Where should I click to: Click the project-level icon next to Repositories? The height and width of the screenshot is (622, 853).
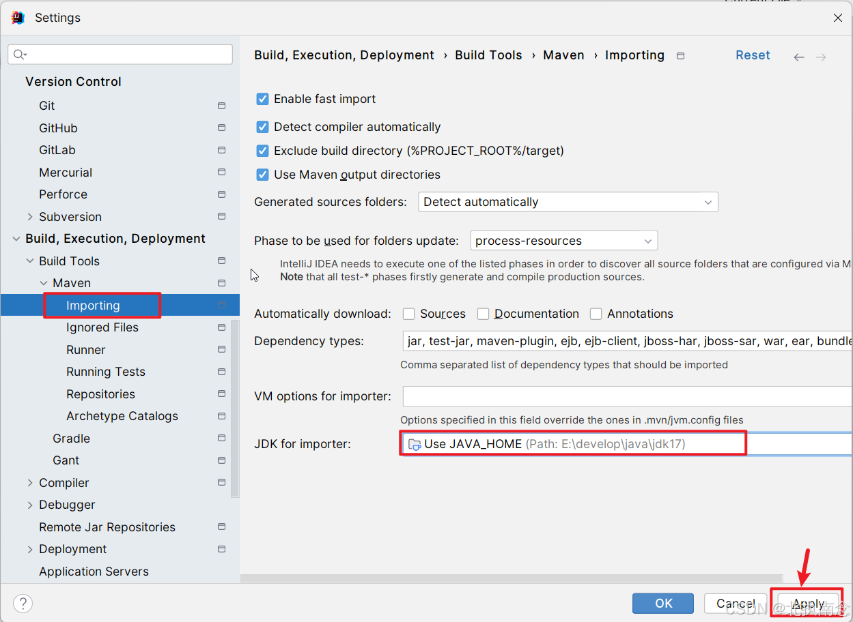tap(221, 394)
